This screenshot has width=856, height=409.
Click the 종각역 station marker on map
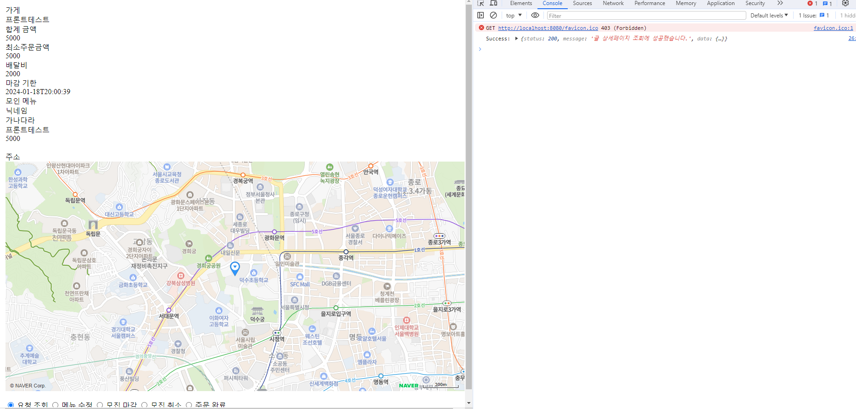346,252
